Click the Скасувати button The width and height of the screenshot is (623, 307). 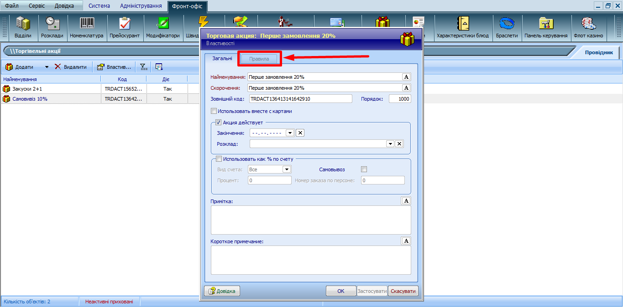pos(403,292)
